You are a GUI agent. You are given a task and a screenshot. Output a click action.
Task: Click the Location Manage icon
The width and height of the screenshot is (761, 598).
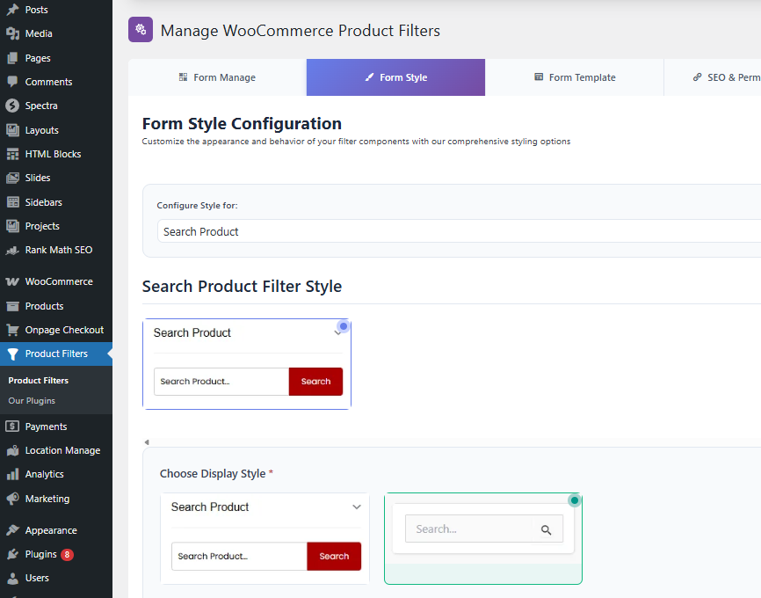click(x=12, y=450)
